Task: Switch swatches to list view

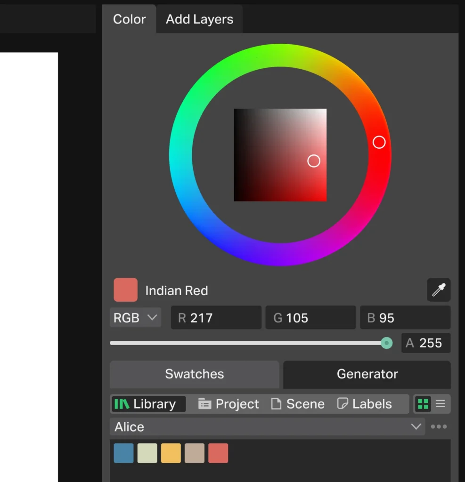Action: tap(441, 404)
